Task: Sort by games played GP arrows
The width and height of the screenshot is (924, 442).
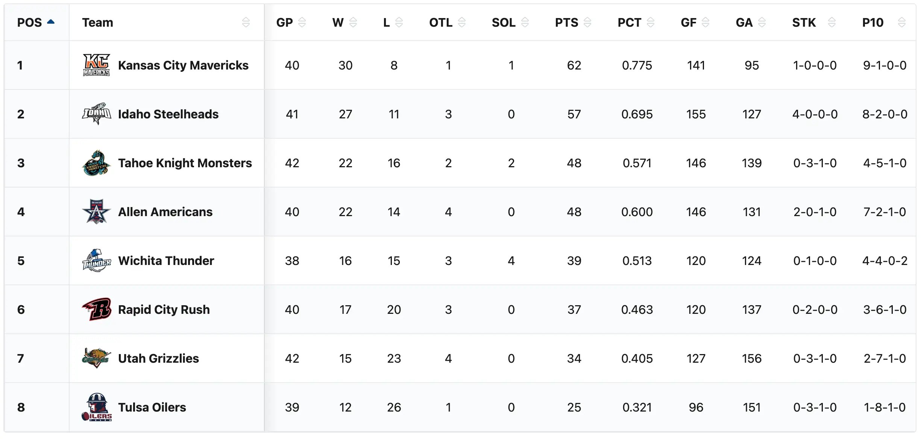Action: (302, 23)
